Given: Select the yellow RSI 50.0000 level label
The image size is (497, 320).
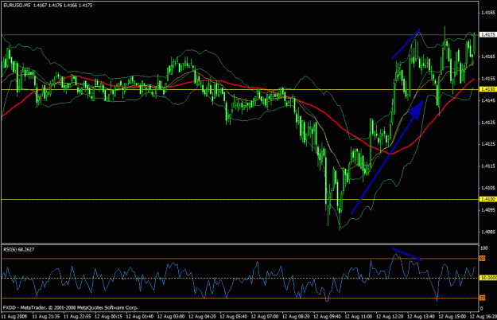Looking at the screenshot, I should click(x=488, y=278).
